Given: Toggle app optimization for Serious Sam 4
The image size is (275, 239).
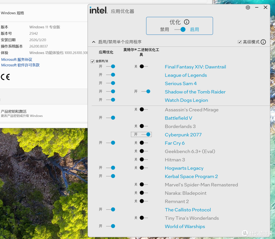Looking at the screenshot, I should click(x=111, y=83).
